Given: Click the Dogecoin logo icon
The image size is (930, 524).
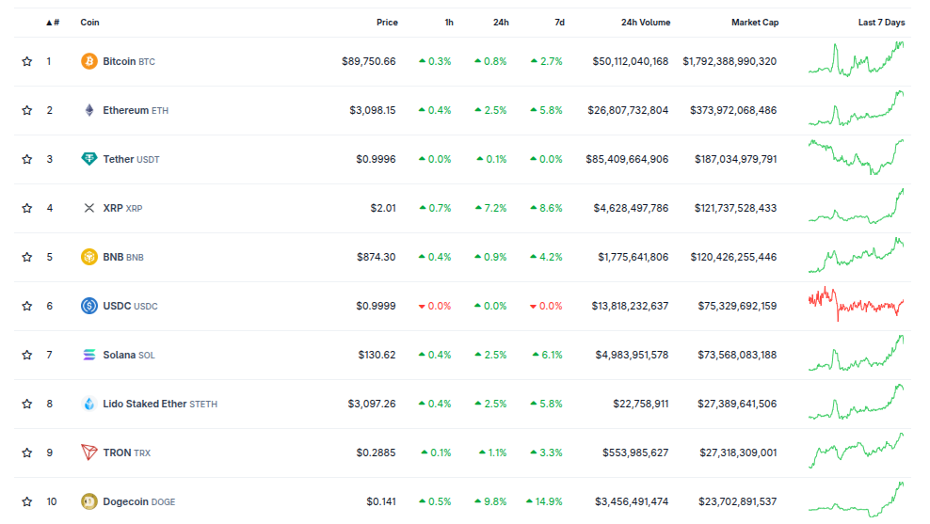Looking at the screenshot, I should pyautogui.click(x=89, y=501).
